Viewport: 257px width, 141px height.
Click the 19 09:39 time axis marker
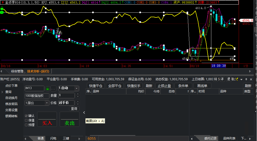(218, 66)
